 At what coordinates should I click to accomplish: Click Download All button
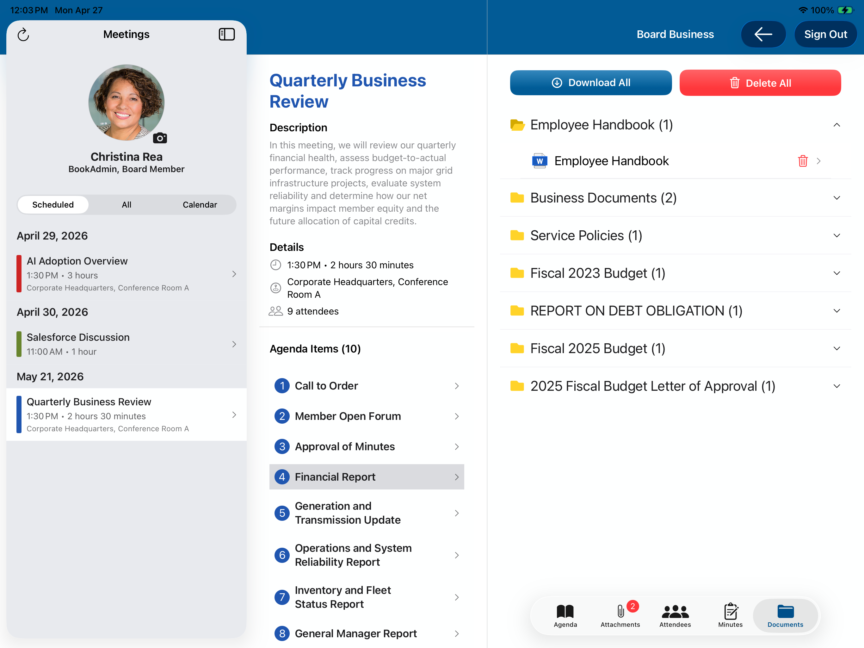590,83
